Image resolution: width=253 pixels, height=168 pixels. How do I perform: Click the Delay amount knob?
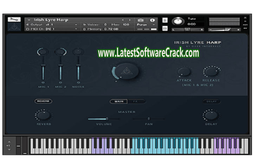(211, 115)
